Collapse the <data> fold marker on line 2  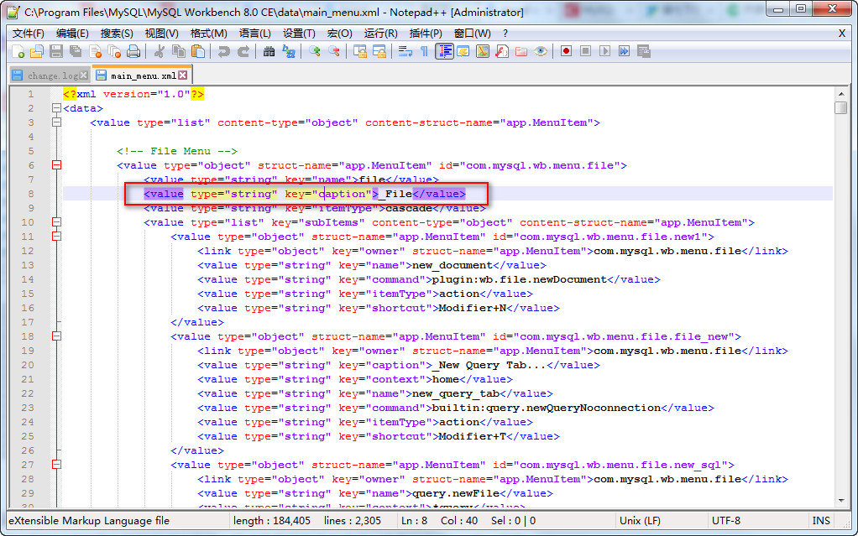pos(56,108)
